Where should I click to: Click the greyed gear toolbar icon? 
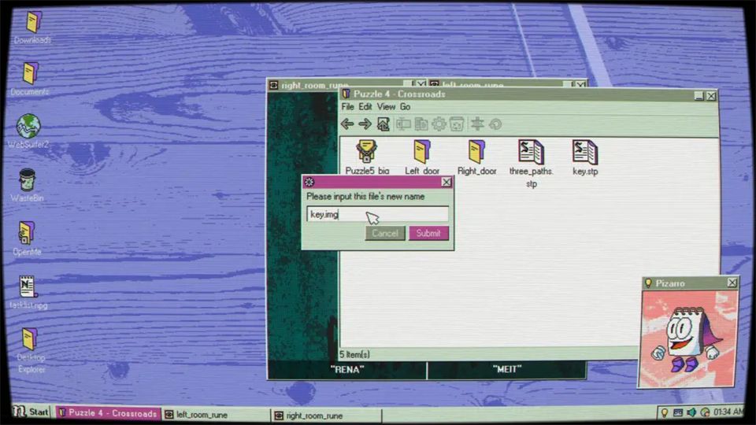439,124
